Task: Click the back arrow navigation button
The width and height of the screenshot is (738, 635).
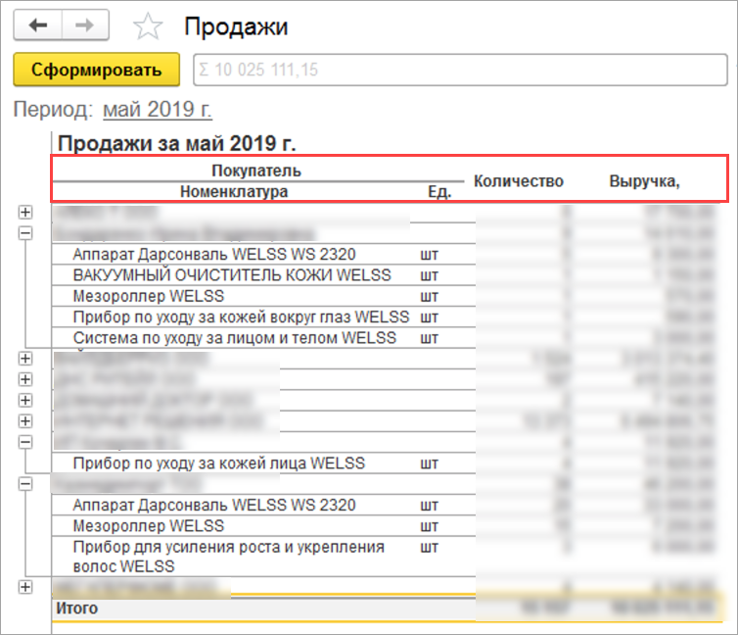Action: (37, 26)
